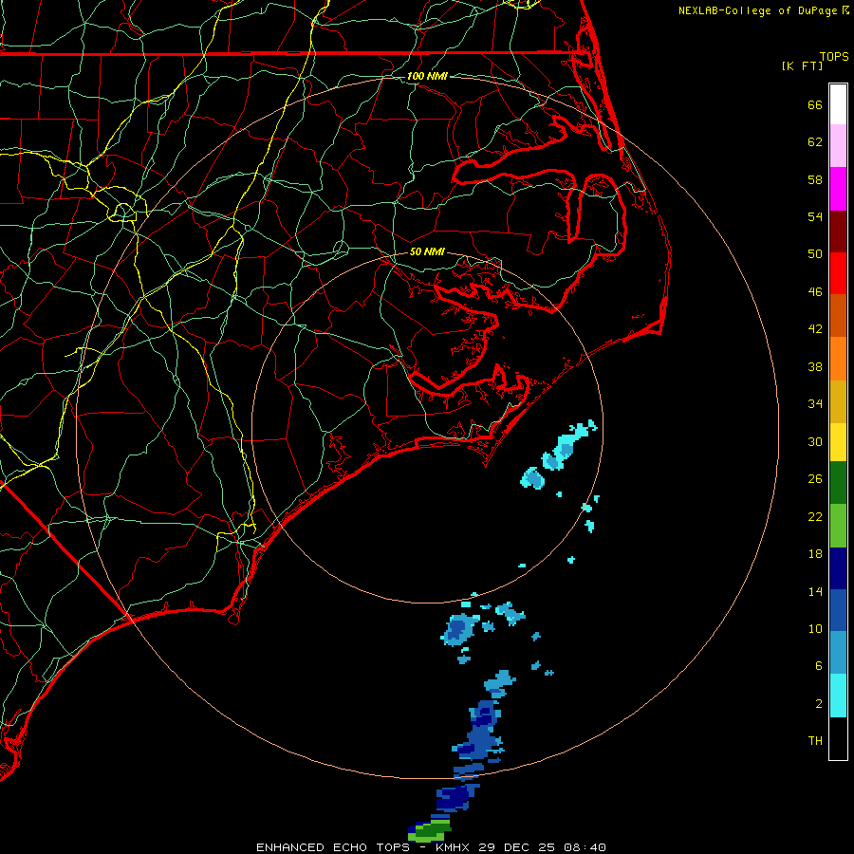
Task: Click the 50 NMI range ring label
Action: [x=427, y=251]
